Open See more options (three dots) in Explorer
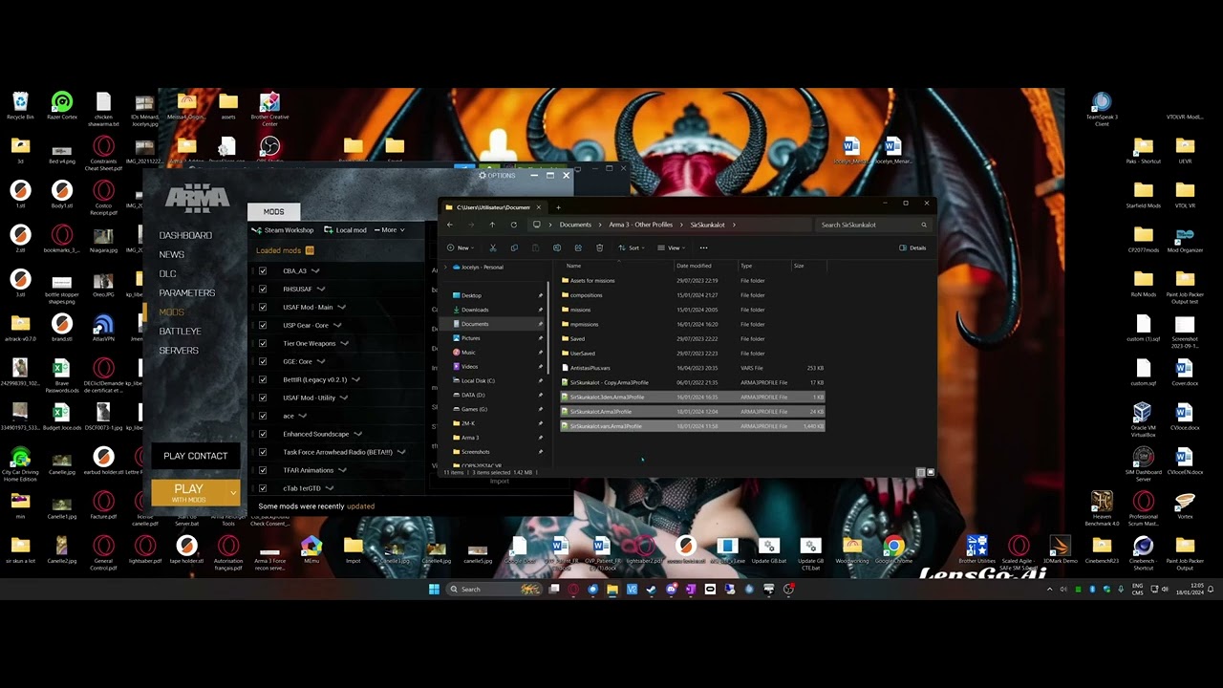The height and width of the screenshot is (688, 1223). tap(703, 248)
